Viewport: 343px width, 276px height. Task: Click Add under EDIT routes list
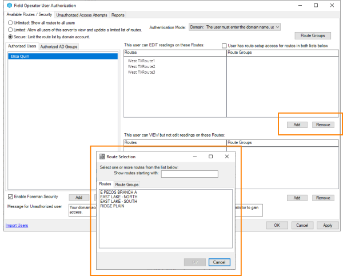tap(297, 125)
